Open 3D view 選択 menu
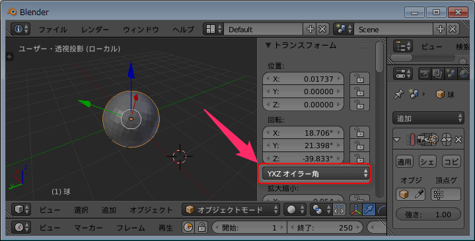Image resolution: width=475 pixels, height=241 pixels. (81, 210)
